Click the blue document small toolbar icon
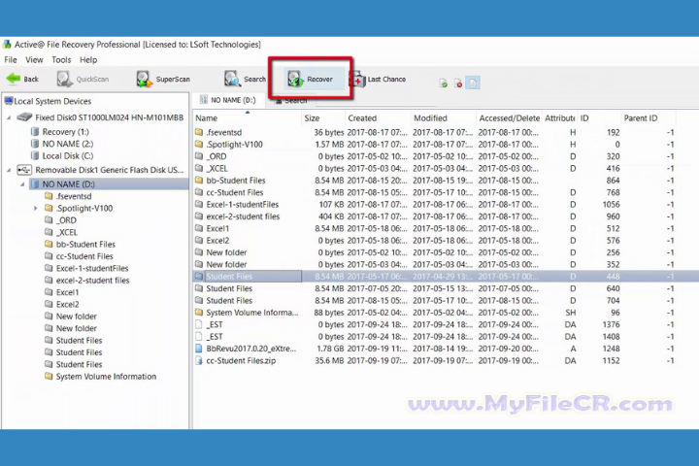 [x=473, y=83]
